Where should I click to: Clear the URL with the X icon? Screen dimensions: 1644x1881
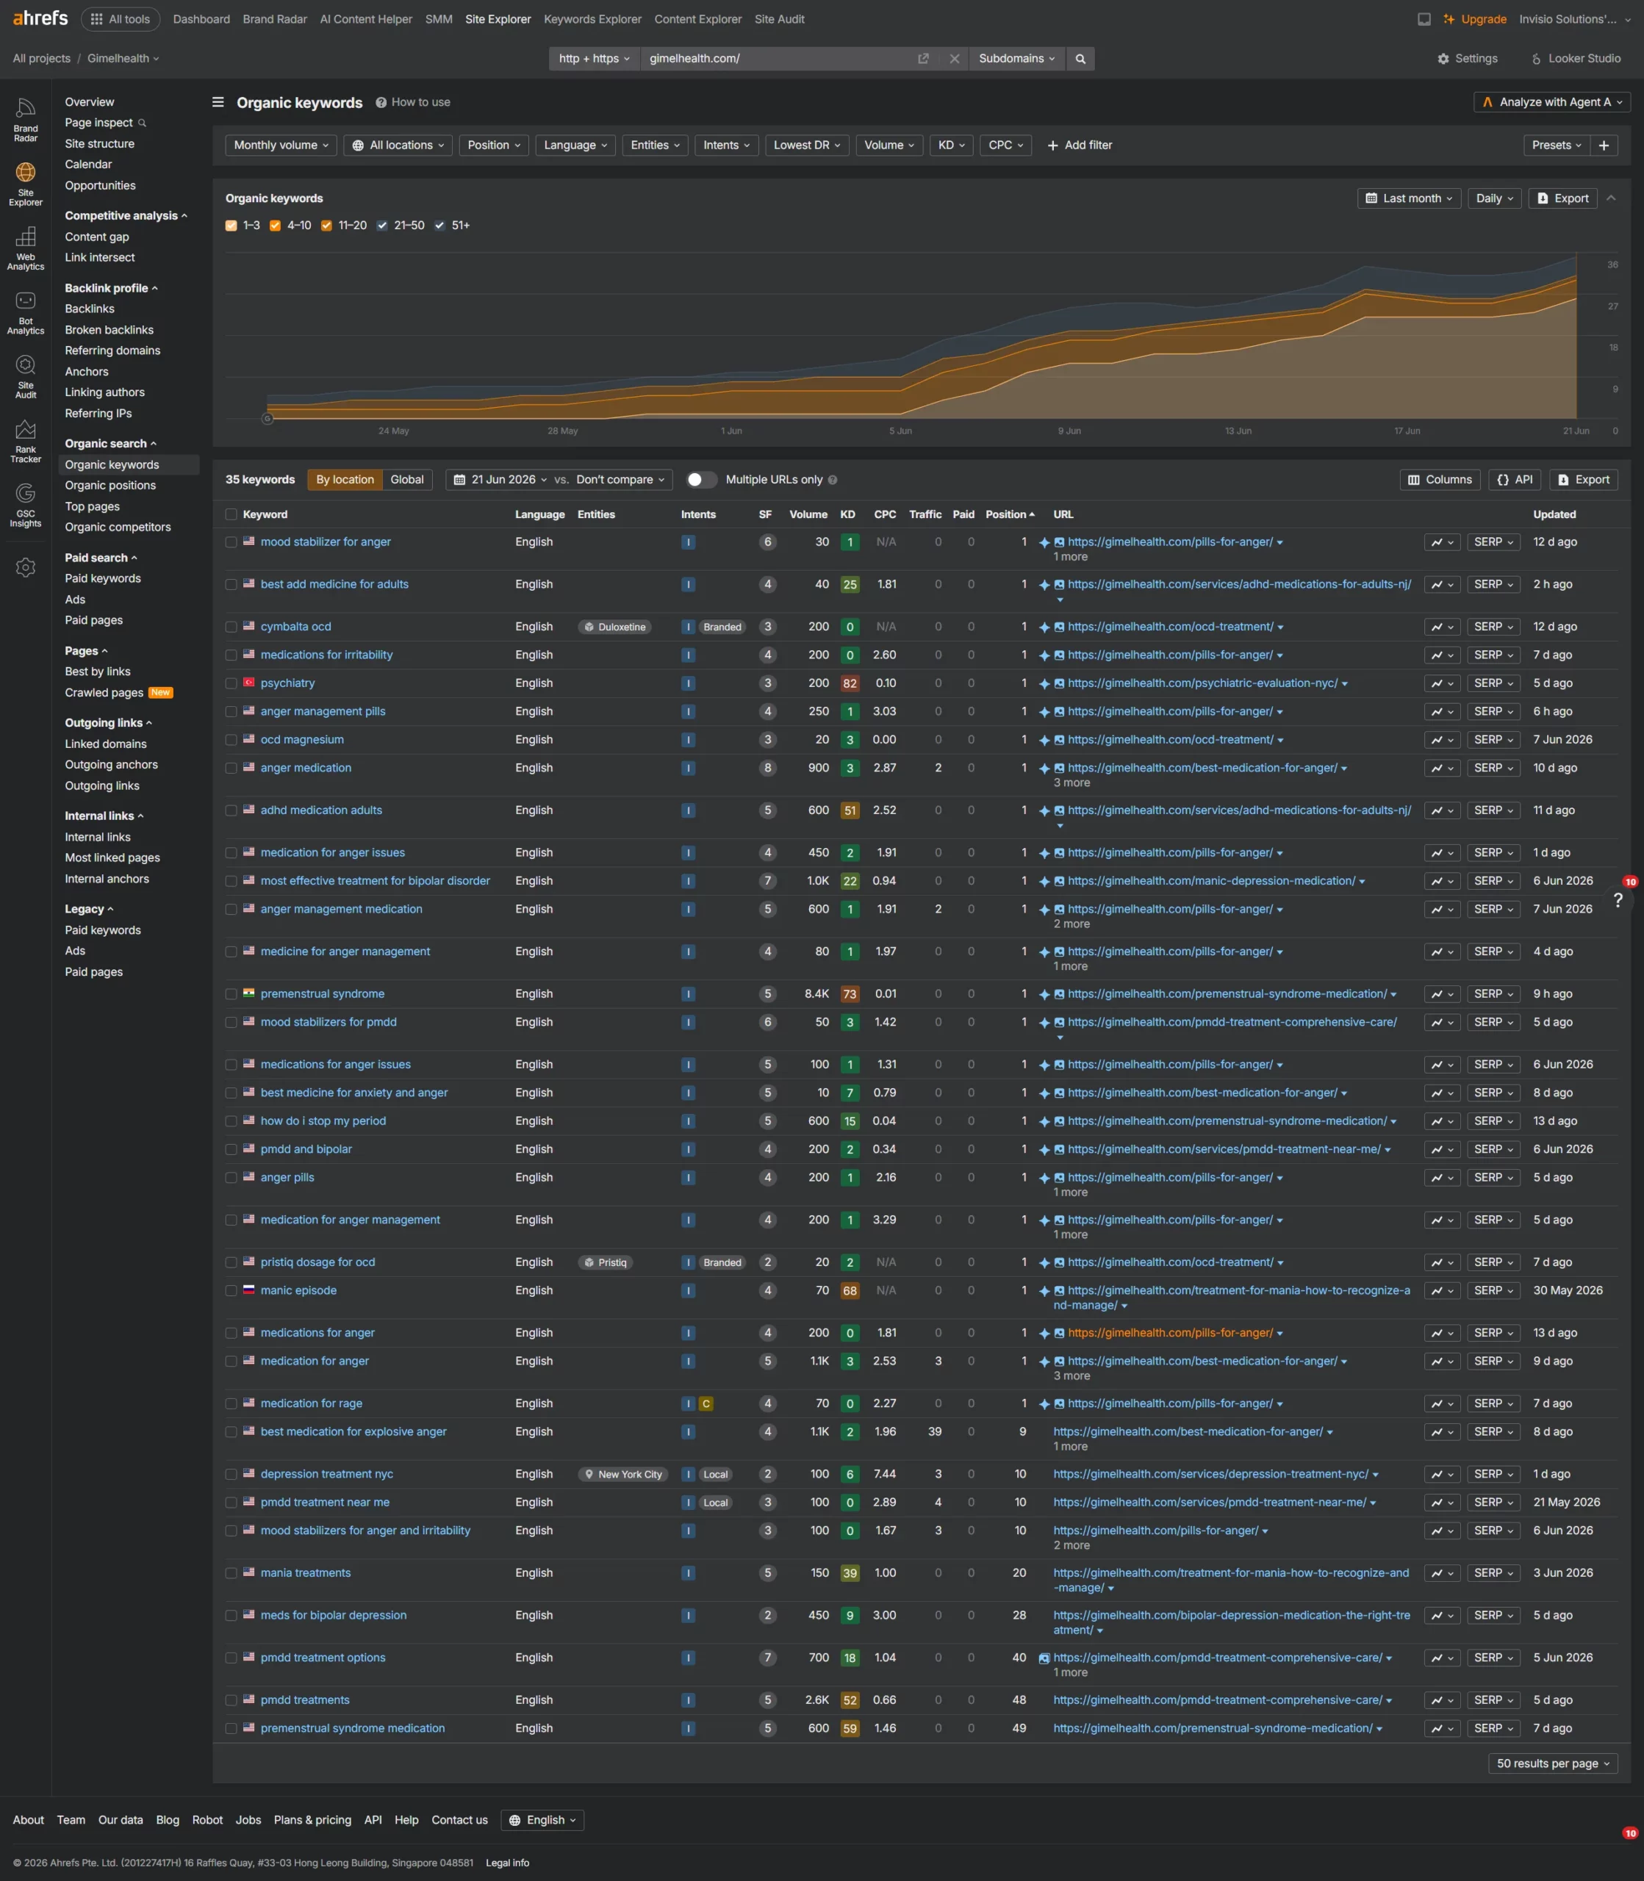(x=954, y=59)
